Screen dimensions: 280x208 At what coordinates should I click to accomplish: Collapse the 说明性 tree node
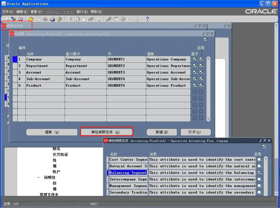39,178
